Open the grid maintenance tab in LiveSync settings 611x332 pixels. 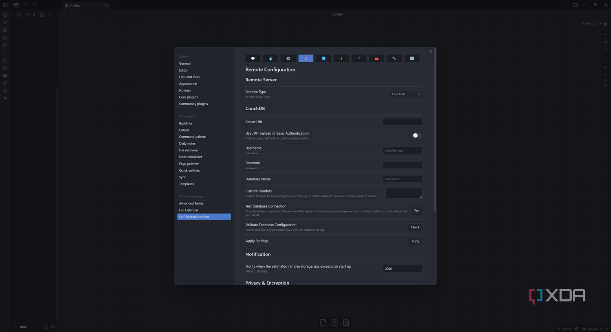(x=412, y=59)
